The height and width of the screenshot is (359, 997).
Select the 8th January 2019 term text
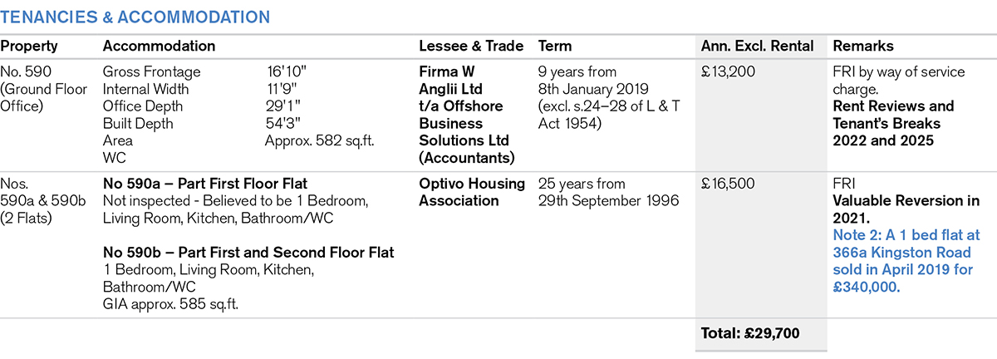[588, 89]
